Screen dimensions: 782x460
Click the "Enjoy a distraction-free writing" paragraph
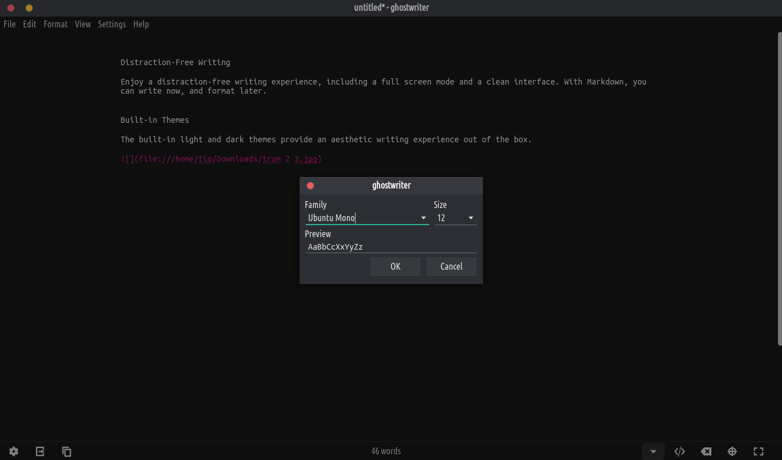[x=384, y=86]
